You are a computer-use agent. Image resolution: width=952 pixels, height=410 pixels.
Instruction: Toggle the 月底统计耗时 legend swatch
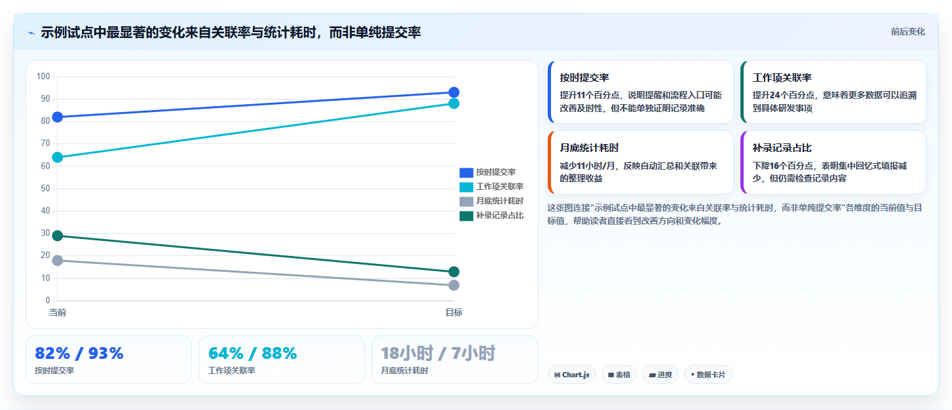pyautogui.click(x=466, y=201)
